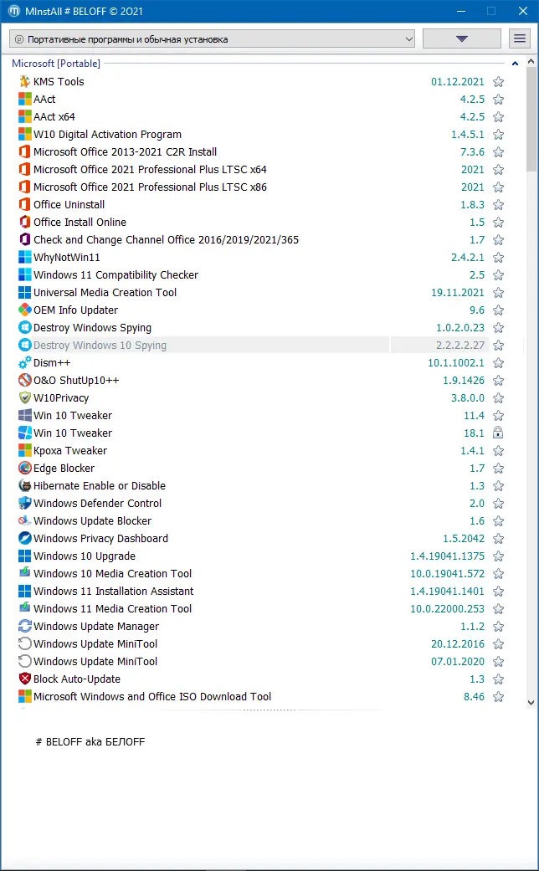Click the Office Uninstall icon
Image resolution: width=539 pixels, height=871 pixels.
24,204
